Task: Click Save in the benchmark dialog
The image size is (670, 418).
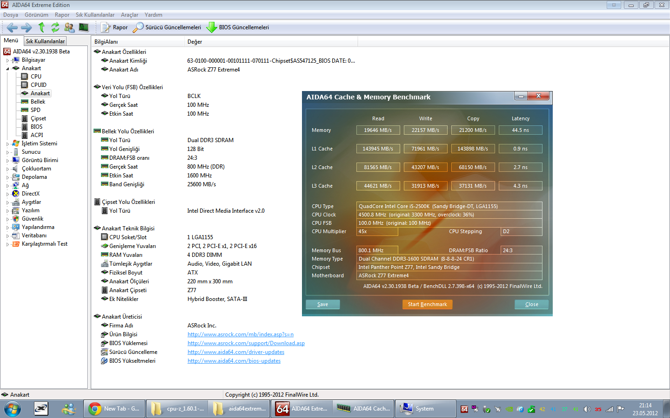Action: pyautogui.click(x=322, y=304)
